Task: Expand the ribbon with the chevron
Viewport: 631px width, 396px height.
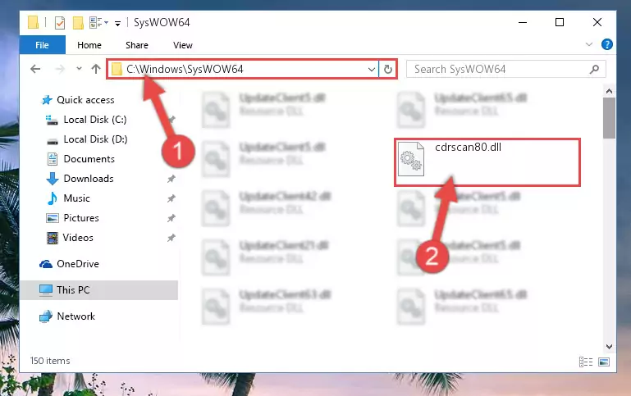Action: tap(589, 44)
